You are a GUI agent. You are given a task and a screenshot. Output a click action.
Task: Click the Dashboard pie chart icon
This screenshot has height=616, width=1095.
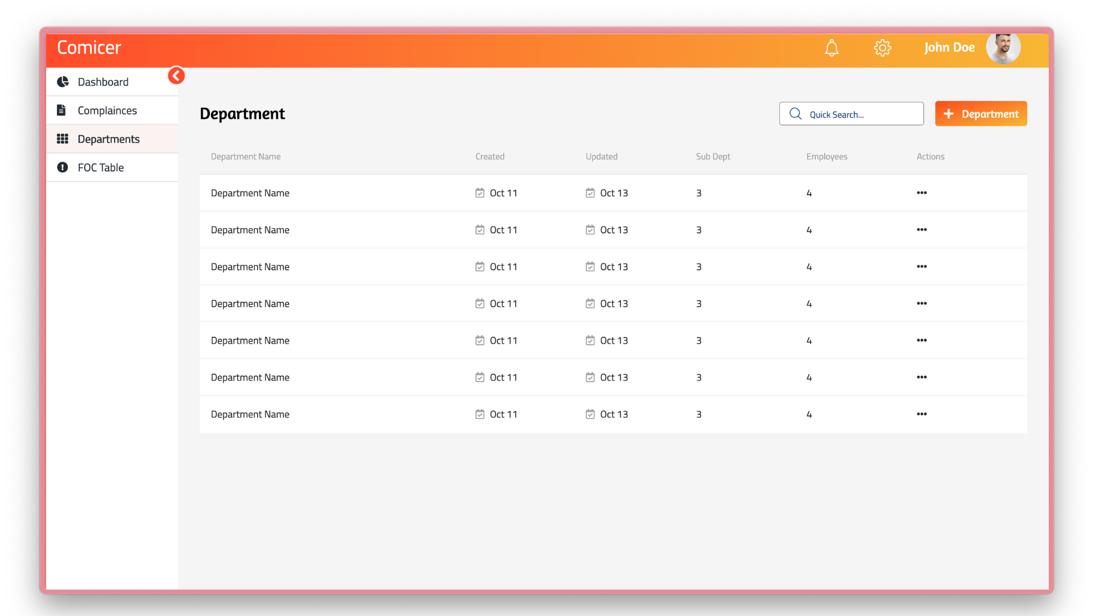[x=63, y=82]
